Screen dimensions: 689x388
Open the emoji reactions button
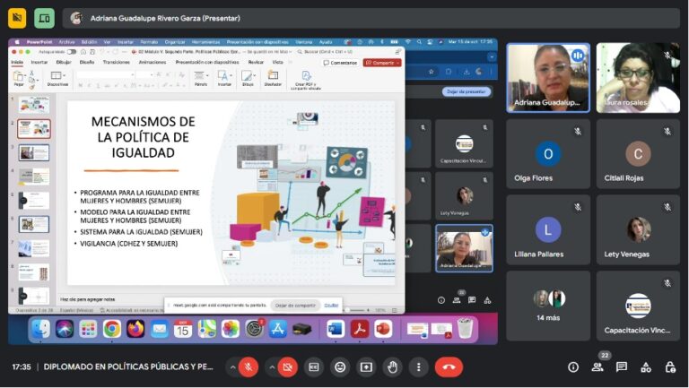tap(340, 366)
